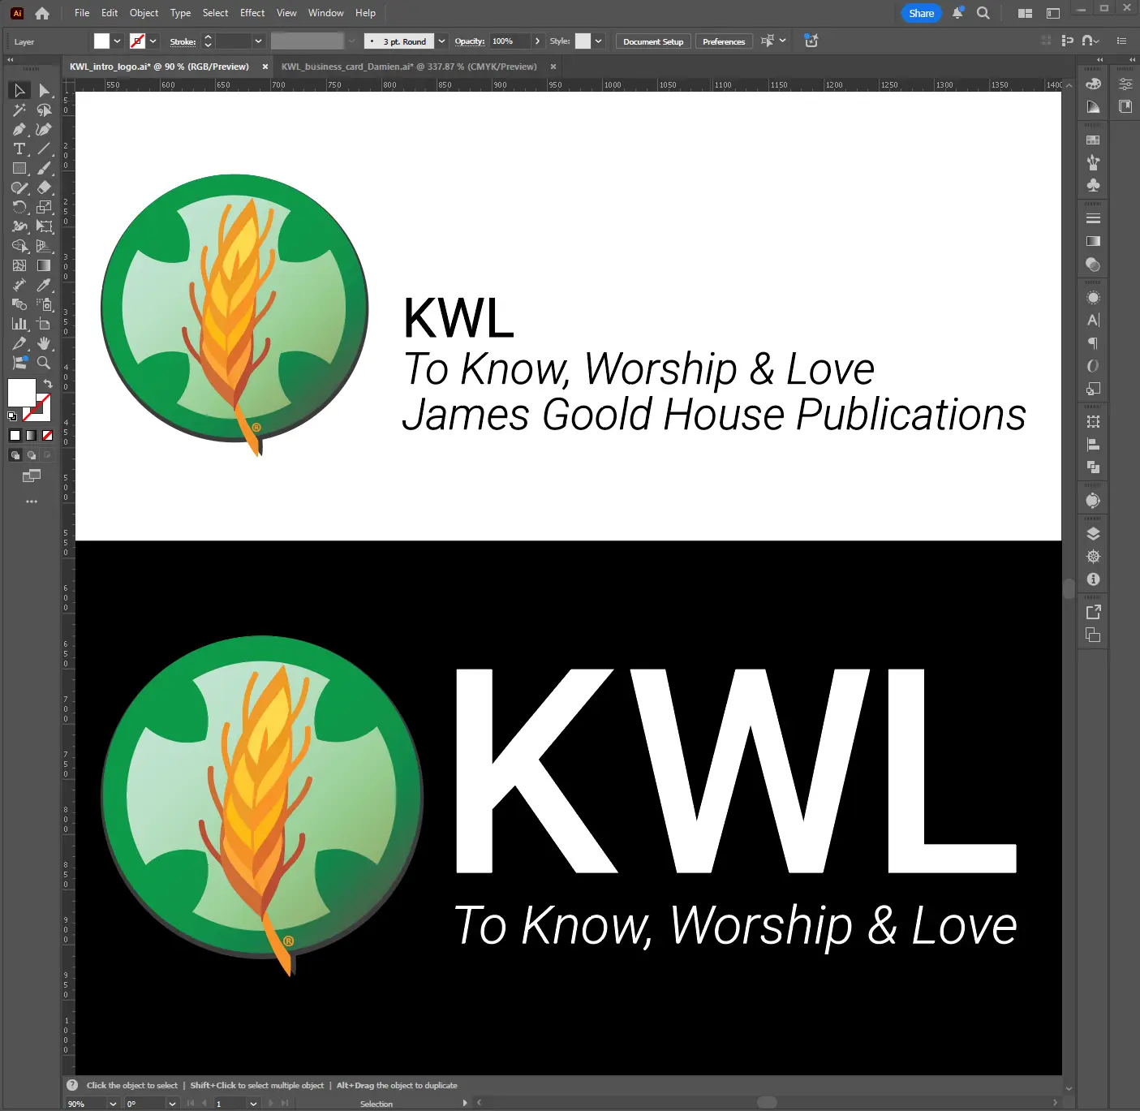Viewport: 1140px width, 1111px height.
Task: Enable Draw Behind drawing mode
Action: (x=32, y=455)
